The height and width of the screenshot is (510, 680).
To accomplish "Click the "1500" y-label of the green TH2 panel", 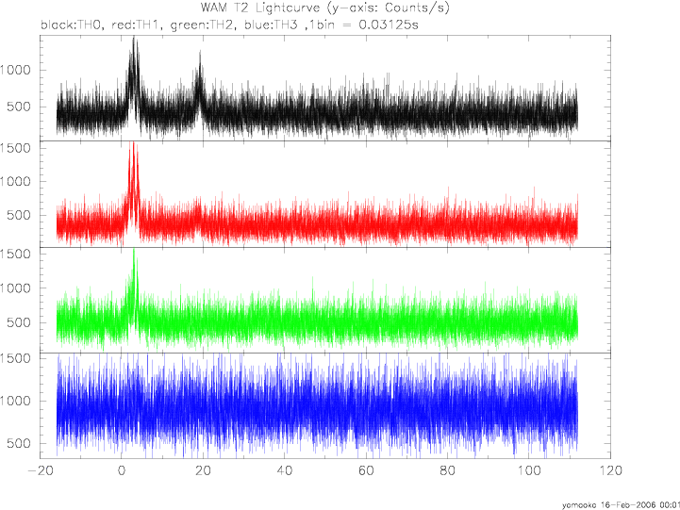I will click(16, 254).
